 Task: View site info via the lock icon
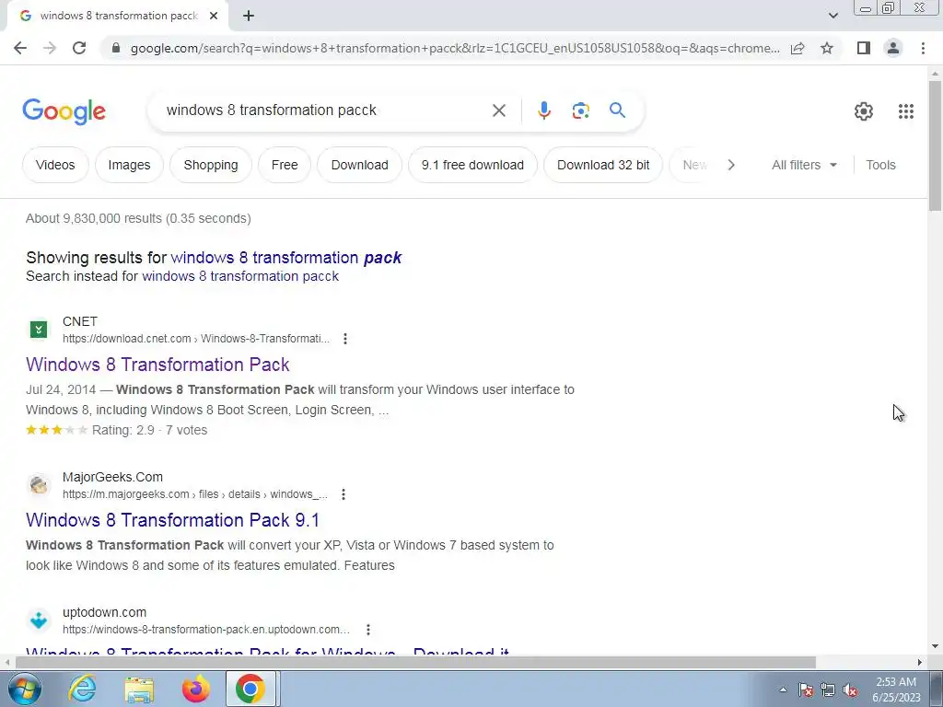(116, 48)
